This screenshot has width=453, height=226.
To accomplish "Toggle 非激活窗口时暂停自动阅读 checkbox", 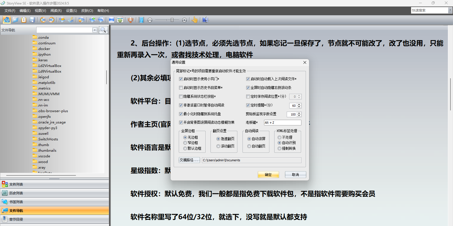I will pyautogui.click(x=181, y=105).
